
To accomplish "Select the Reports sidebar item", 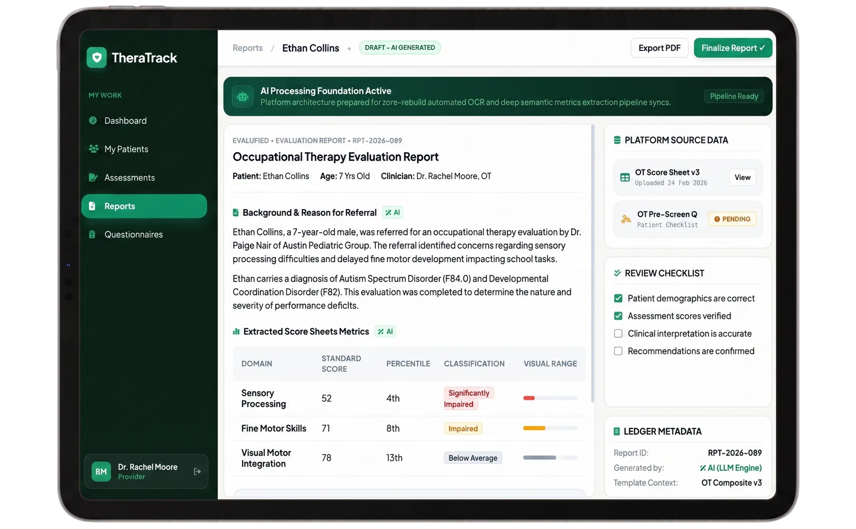I will 144,206.
